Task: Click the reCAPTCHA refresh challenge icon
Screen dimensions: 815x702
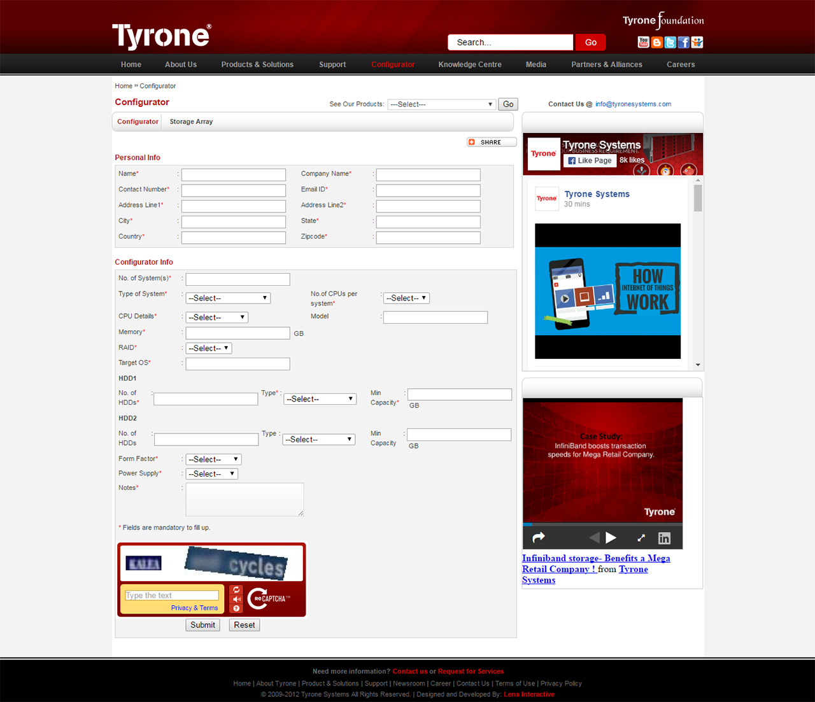Action: 236,590
